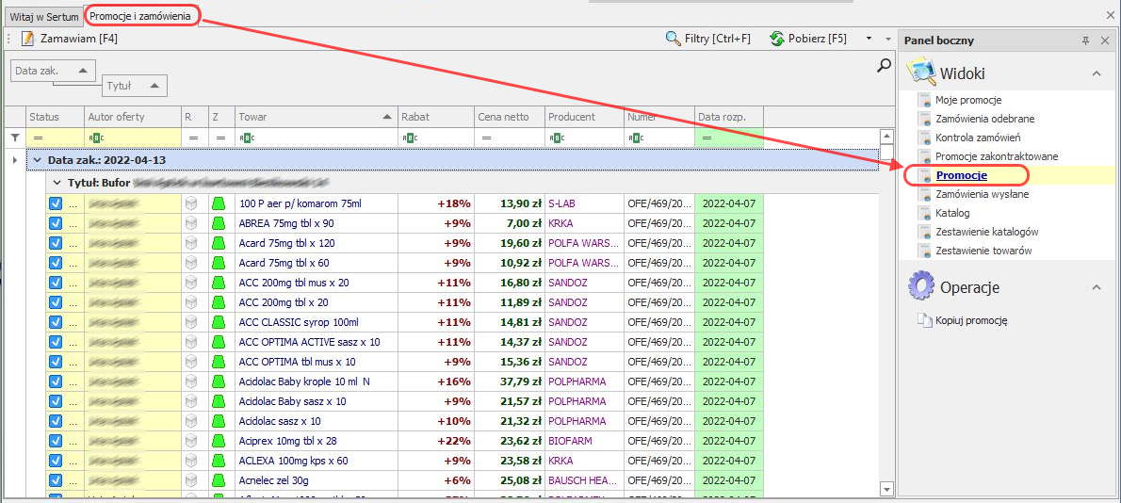Collapse the Widoki section chevron
This screenshot has width=1121, height=503.
1097,73
